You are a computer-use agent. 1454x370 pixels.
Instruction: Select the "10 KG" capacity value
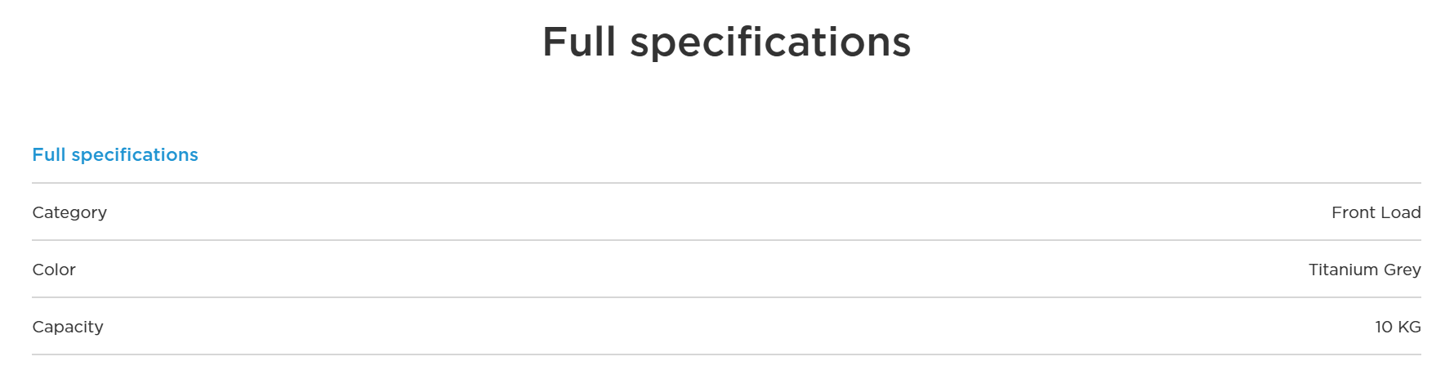pos(1398,327)
